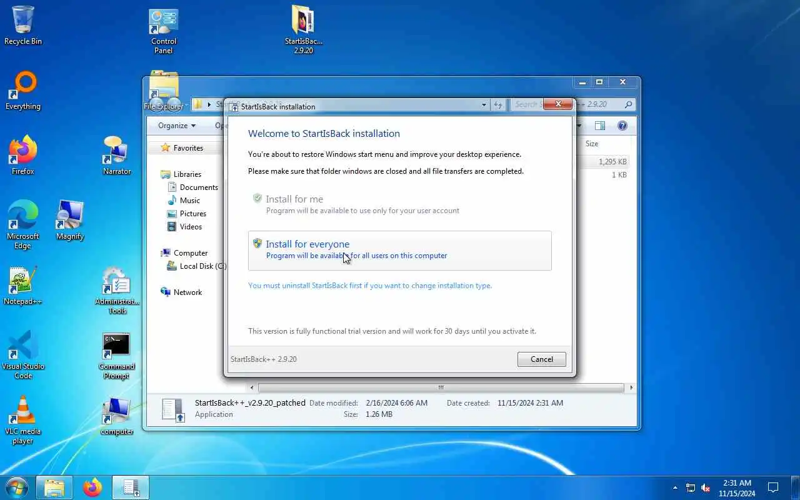Click Cancel in StartIsBack installer

[541, 359]
